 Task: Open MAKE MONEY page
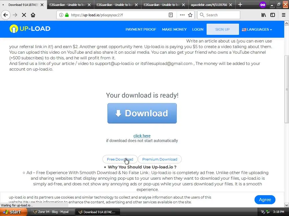[x=174, y=29]
